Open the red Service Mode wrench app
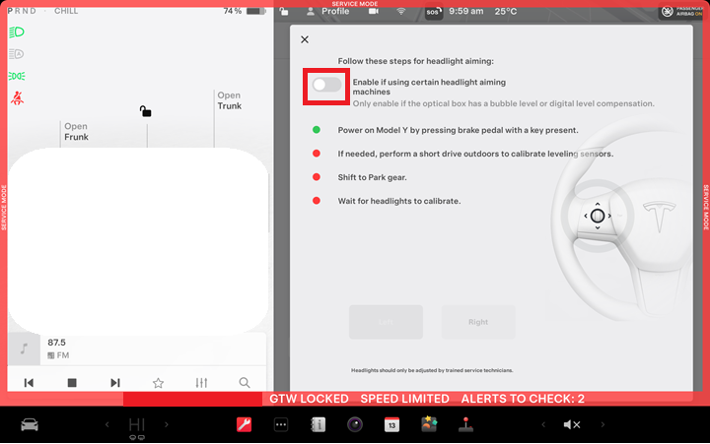 244,424
